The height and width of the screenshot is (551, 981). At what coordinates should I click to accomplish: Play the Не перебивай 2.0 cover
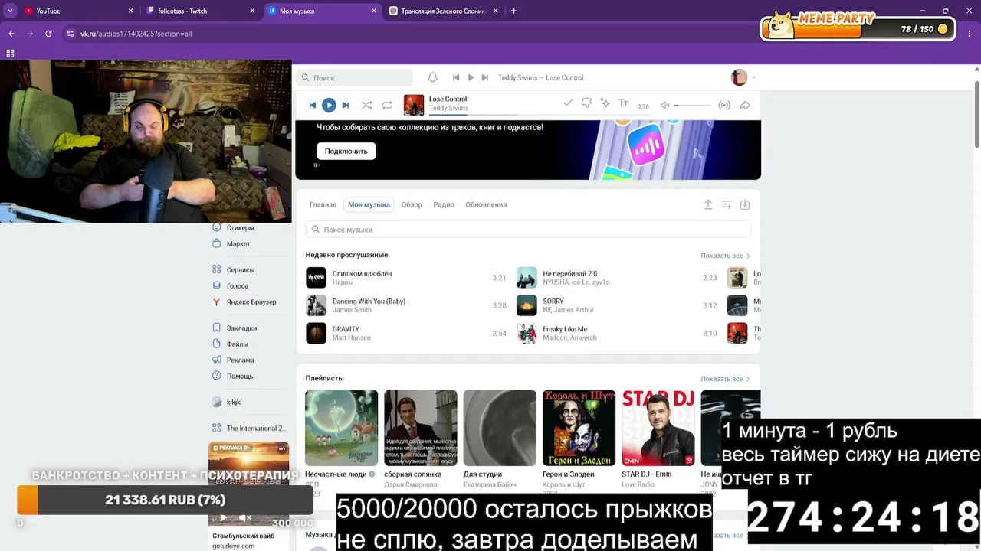(527, 278)
